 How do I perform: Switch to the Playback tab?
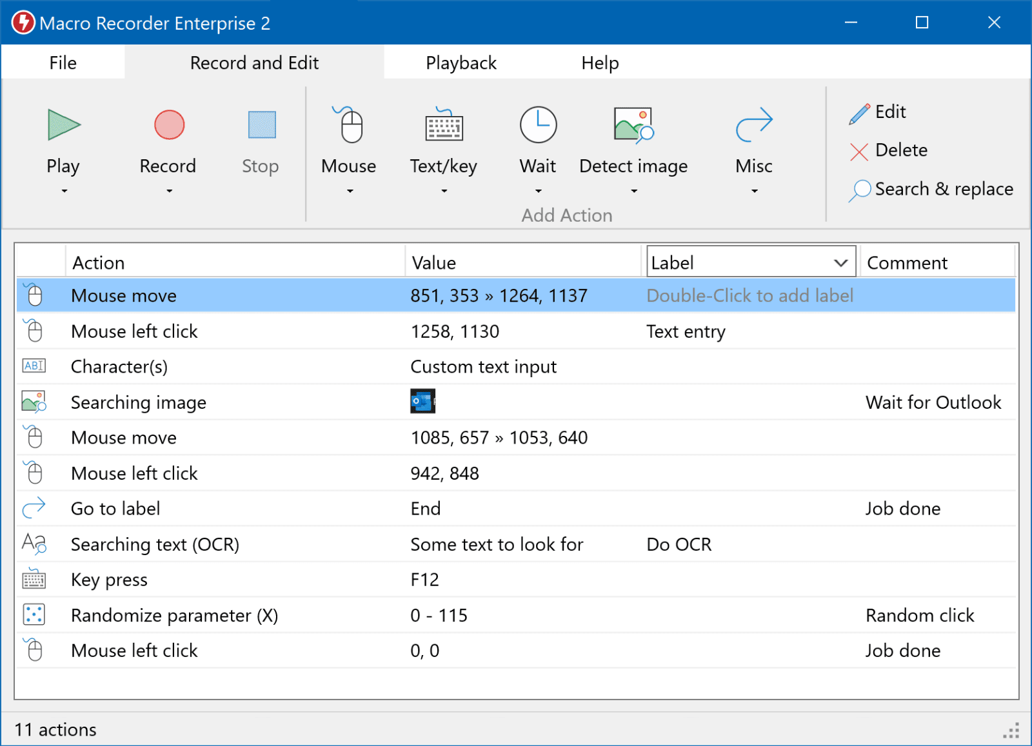coord(461,62)
